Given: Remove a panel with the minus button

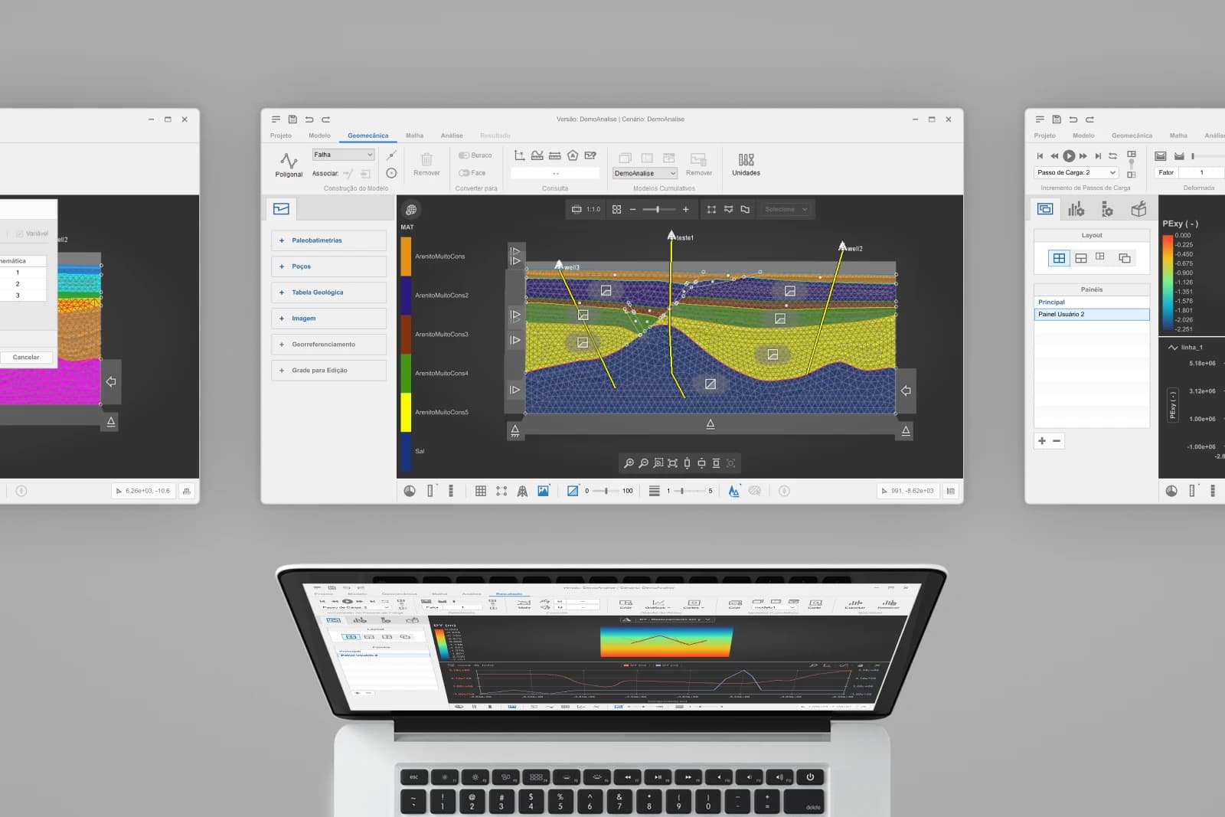Looking at the screenshot, I should point(1057,441).
